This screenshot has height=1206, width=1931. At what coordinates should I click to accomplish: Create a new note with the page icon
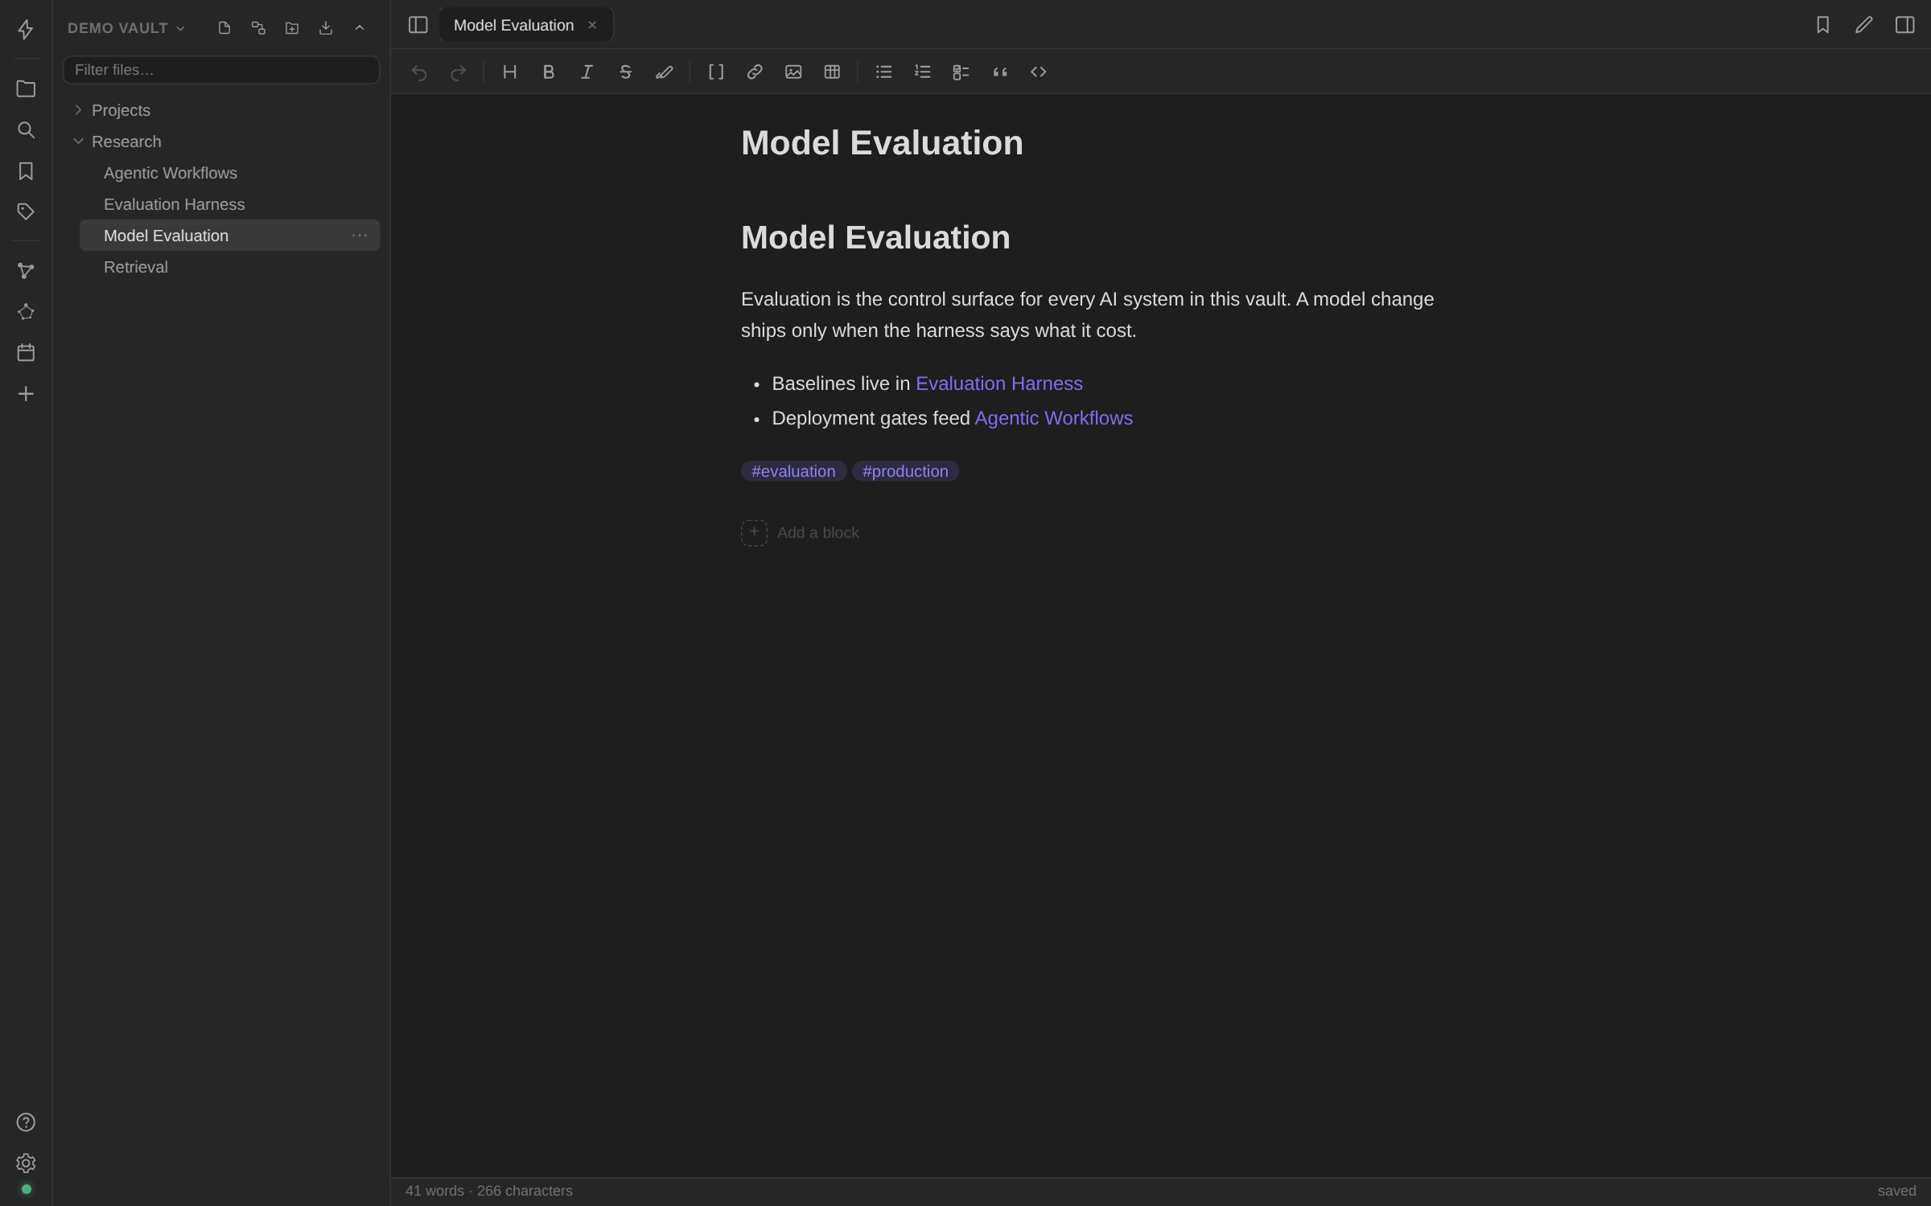coord(224,28)
